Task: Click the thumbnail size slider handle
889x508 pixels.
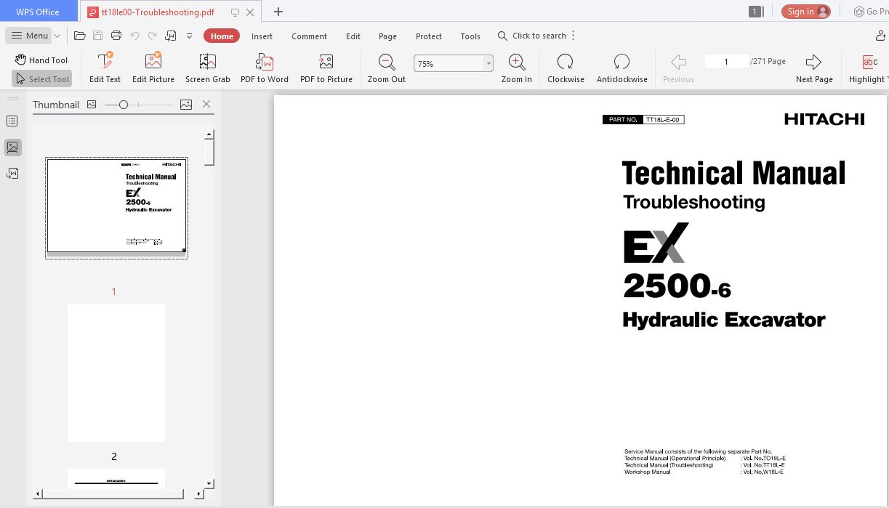Action: (x=124, y=105)
